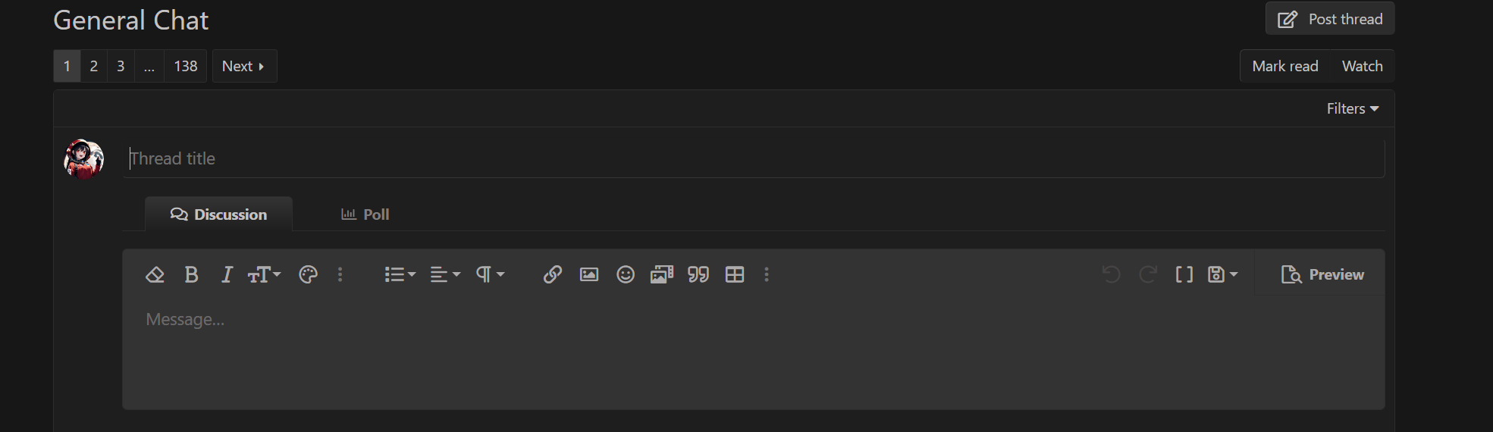Toggle Bold formatting in editor

[191, 274]
